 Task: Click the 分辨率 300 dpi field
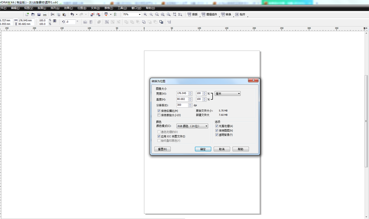(182, 105)
